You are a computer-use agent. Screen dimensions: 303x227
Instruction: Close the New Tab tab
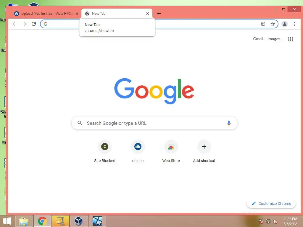(x=148, y=14)
